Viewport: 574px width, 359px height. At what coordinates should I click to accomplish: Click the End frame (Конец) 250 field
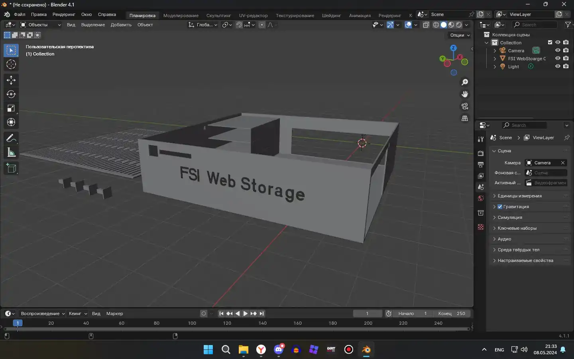click(x=452, y=314)
